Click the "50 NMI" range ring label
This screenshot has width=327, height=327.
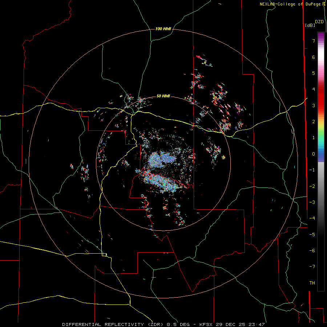(163, 96)
